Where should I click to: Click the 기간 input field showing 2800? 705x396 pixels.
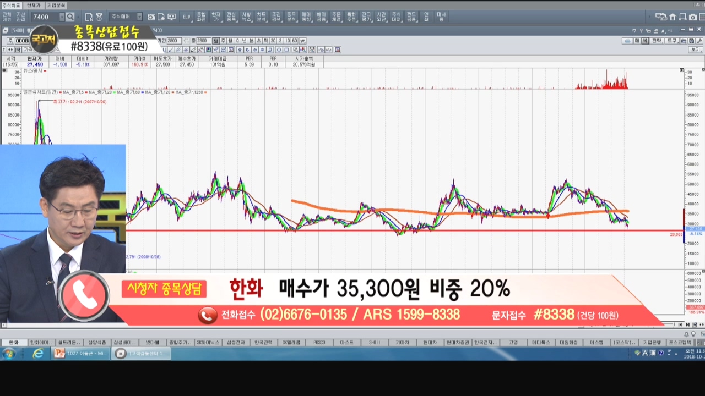pos(173,41)
